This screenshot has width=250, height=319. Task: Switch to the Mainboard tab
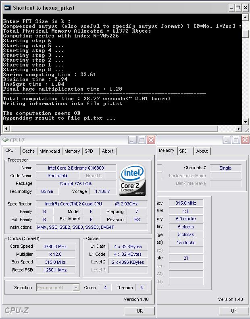pos(50,151)
